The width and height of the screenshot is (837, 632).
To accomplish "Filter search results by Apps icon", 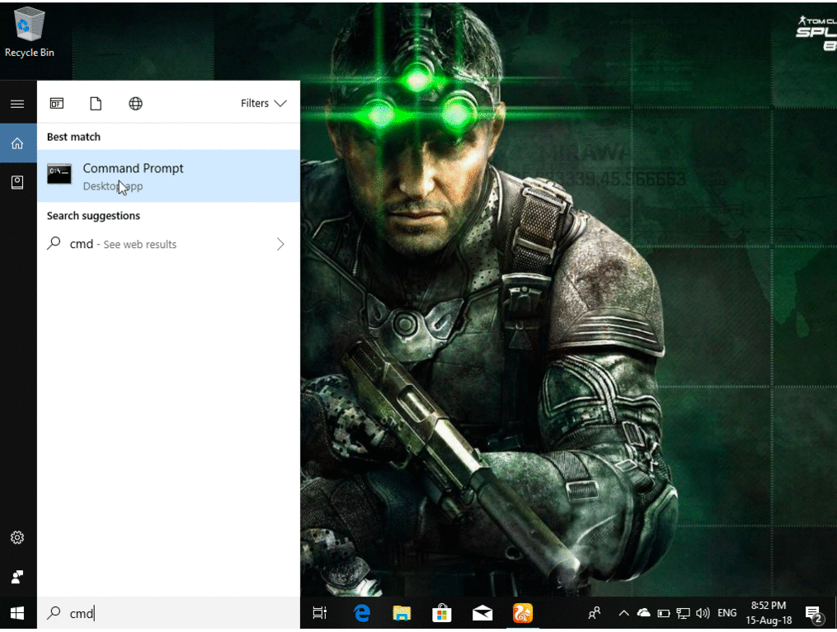I will pos(57,104).
